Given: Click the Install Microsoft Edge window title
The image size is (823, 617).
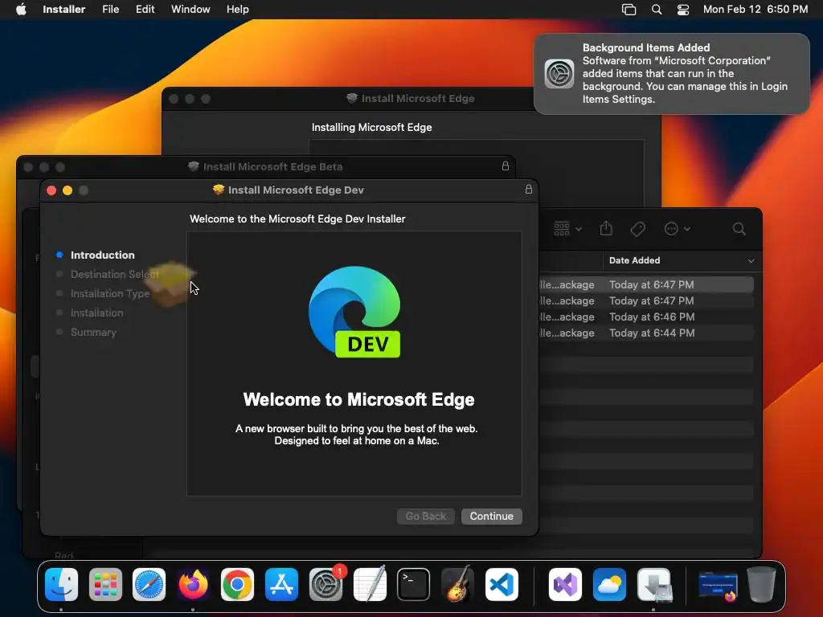Looking at the screenshot, I should [418, 99].
